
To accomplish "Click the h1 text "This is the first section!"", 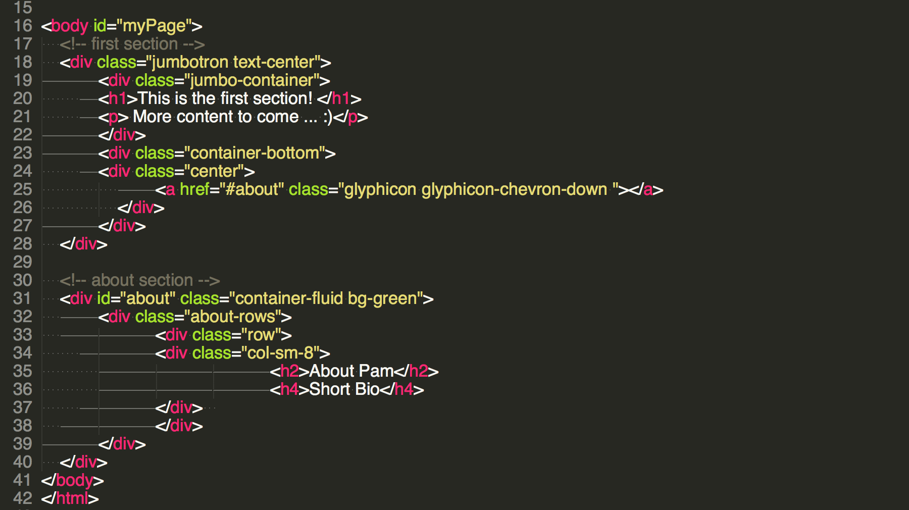I will pos(225,98).
